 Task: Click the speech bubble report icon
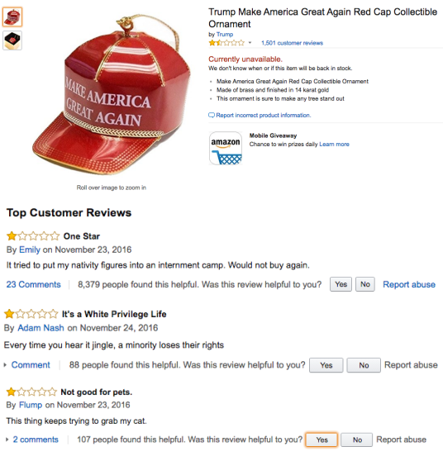(212, 115)
